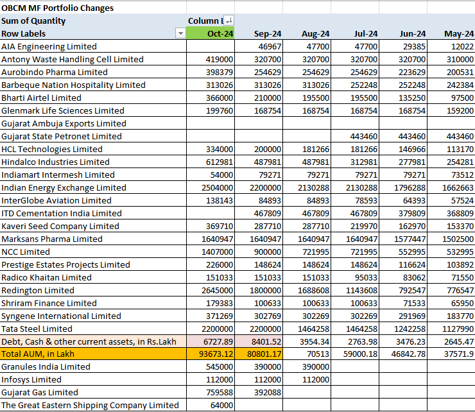Viewport: 475px width, 412px height.
Task: Click Shriram Finance Jun-24 value 71533
Action: [414, 303]
